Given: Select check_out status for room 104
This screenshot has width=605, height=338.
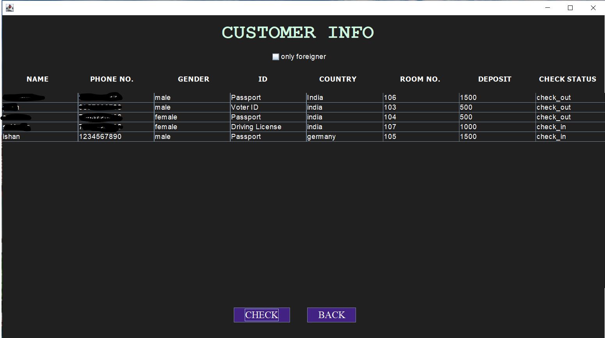Looking at the screenshot, I should click(570, 117).
